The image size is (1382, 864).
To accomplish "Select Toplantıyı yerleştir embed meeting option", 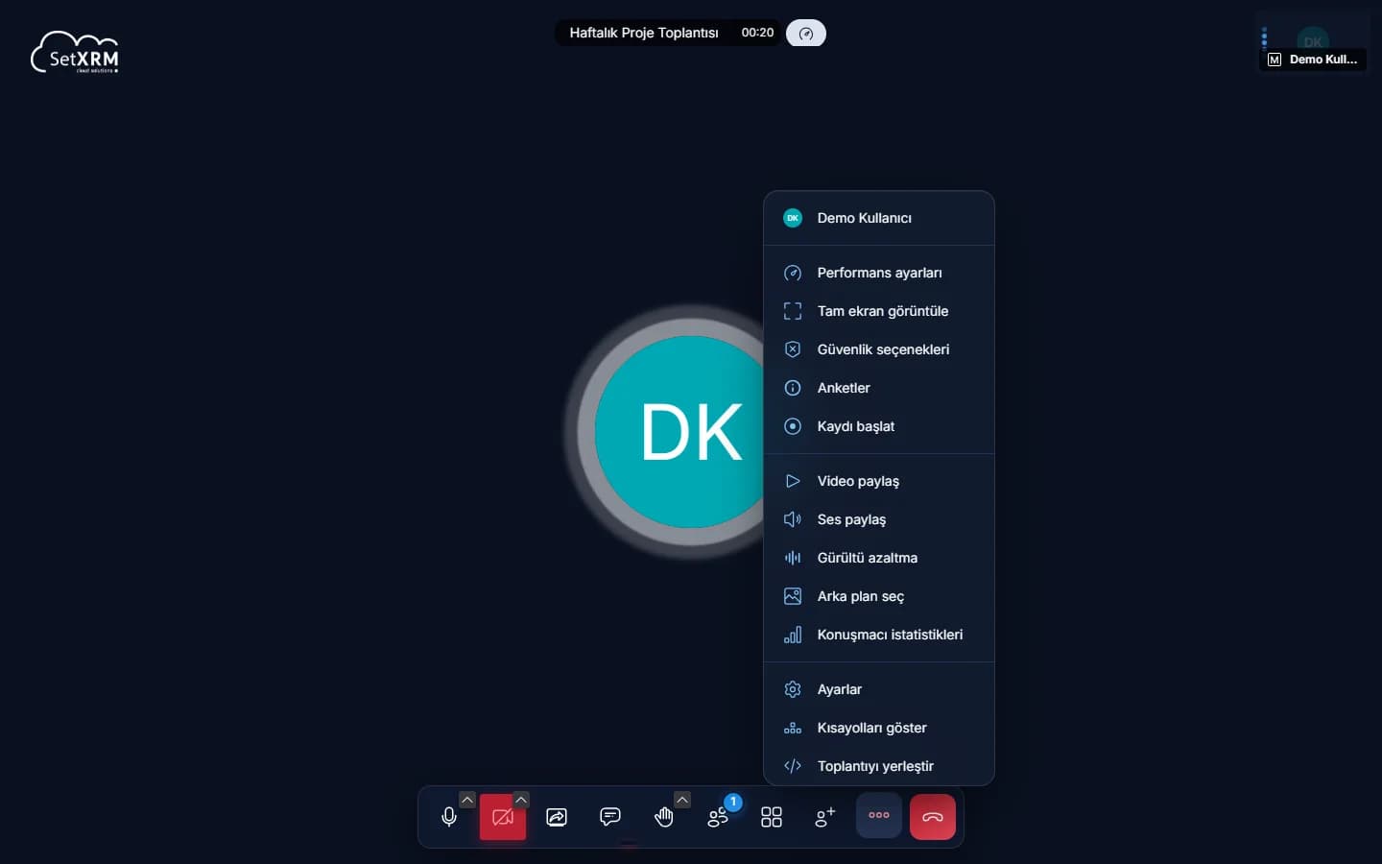I will (x=879, y=766).
